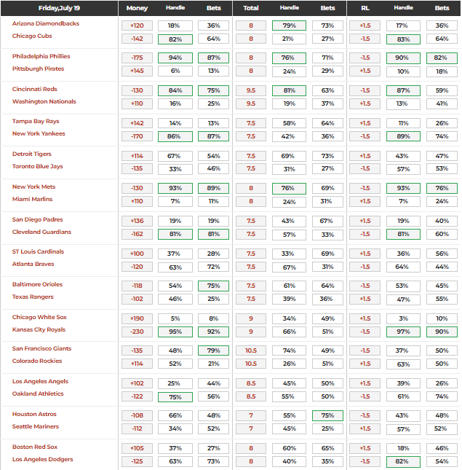This screenshot has height=470, width=462.
Task: Click the Diamondbacks +120 moneyline cell
Action: click(x=137, y=26)
